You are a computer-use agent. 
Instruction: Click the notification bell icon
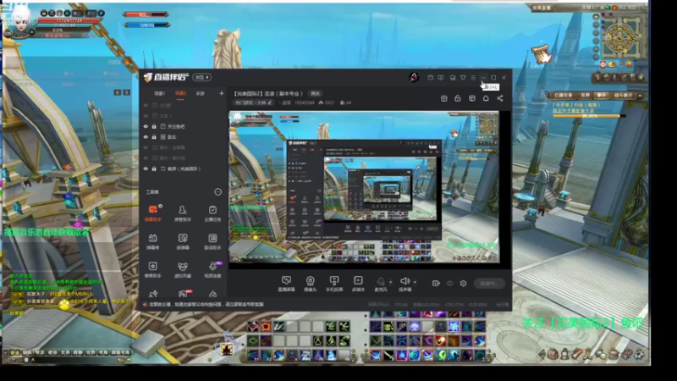click(x=486, y=98)
